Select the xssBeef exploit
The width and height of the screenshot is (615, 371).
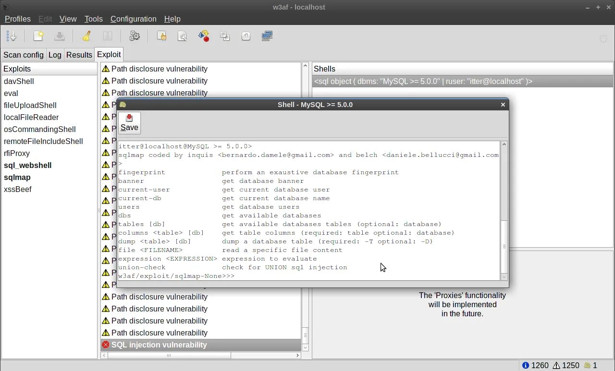click(x=49, y=189)
